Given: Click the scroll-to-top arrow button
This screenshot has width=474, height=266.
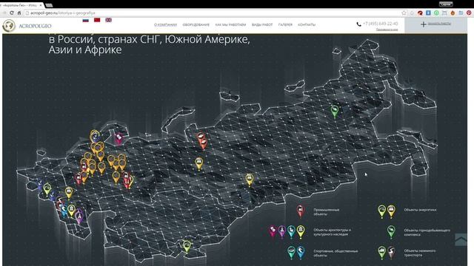Looking at the screenshot, I should click(461, 239).
